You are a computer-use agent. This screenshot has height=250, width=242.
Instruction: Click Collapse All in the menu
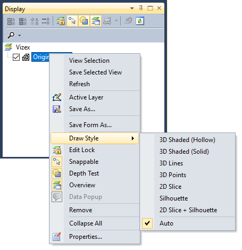[86, 223]
